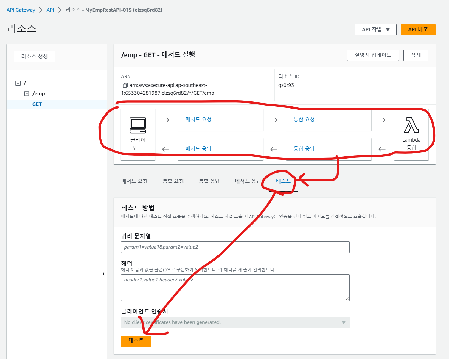449x359 pixels.
Task: Open the 통합 요청 box in diagram
Action: 329,120
